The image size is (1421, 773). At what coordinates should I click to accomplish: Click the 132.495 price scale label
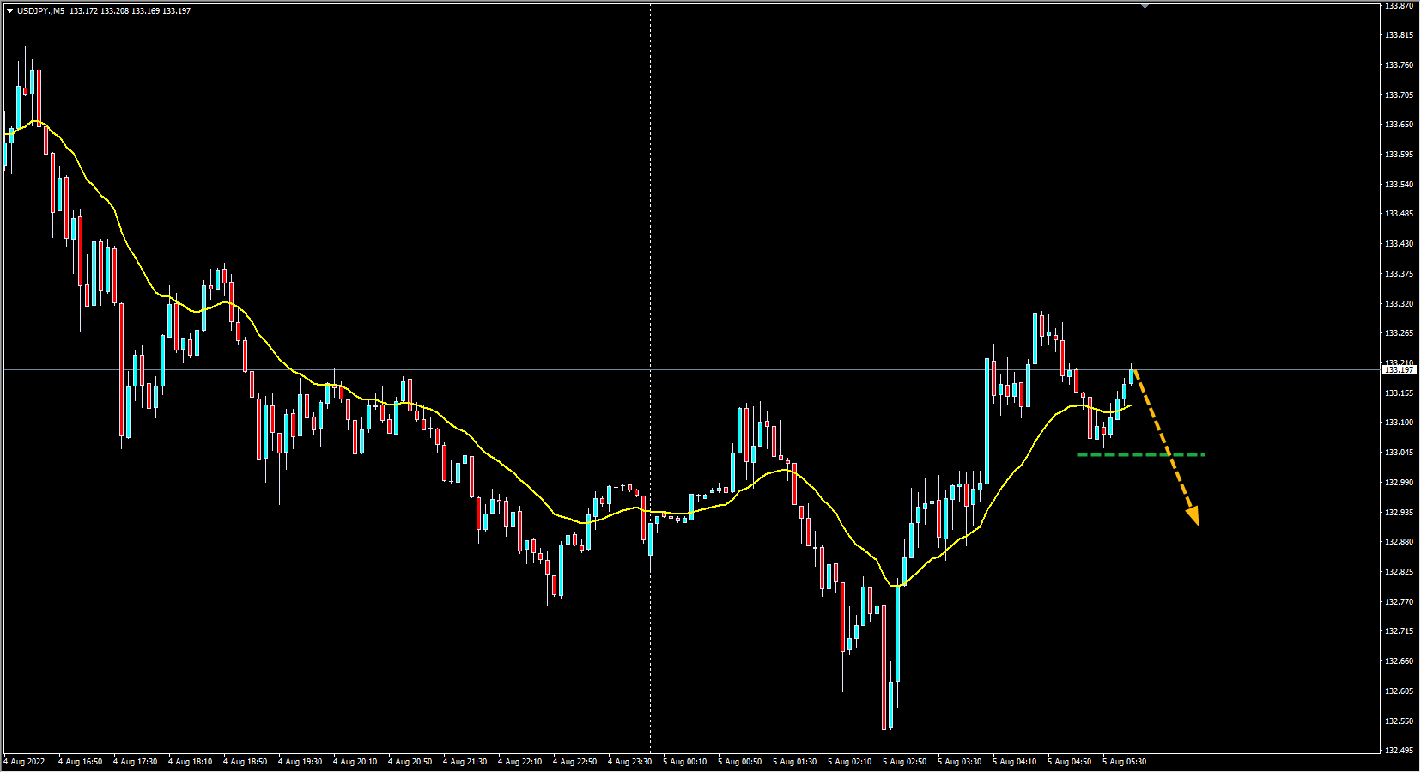click(x=1399, y=751)
